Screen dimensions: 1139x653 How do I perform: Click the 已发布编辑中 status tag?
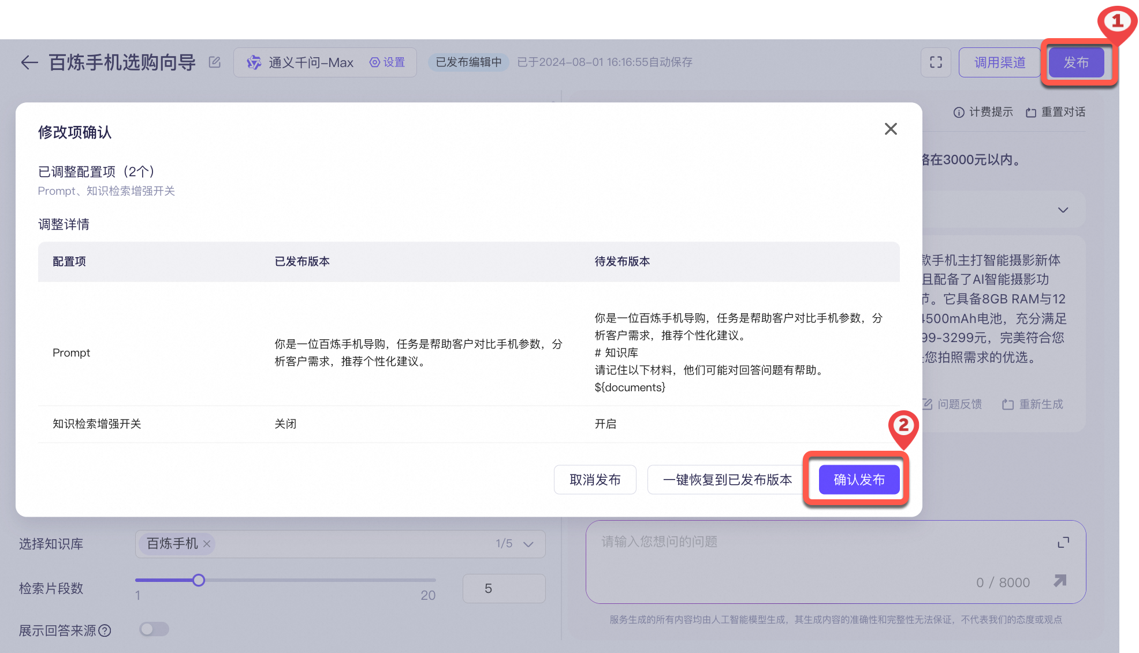(x=468, y=62)
